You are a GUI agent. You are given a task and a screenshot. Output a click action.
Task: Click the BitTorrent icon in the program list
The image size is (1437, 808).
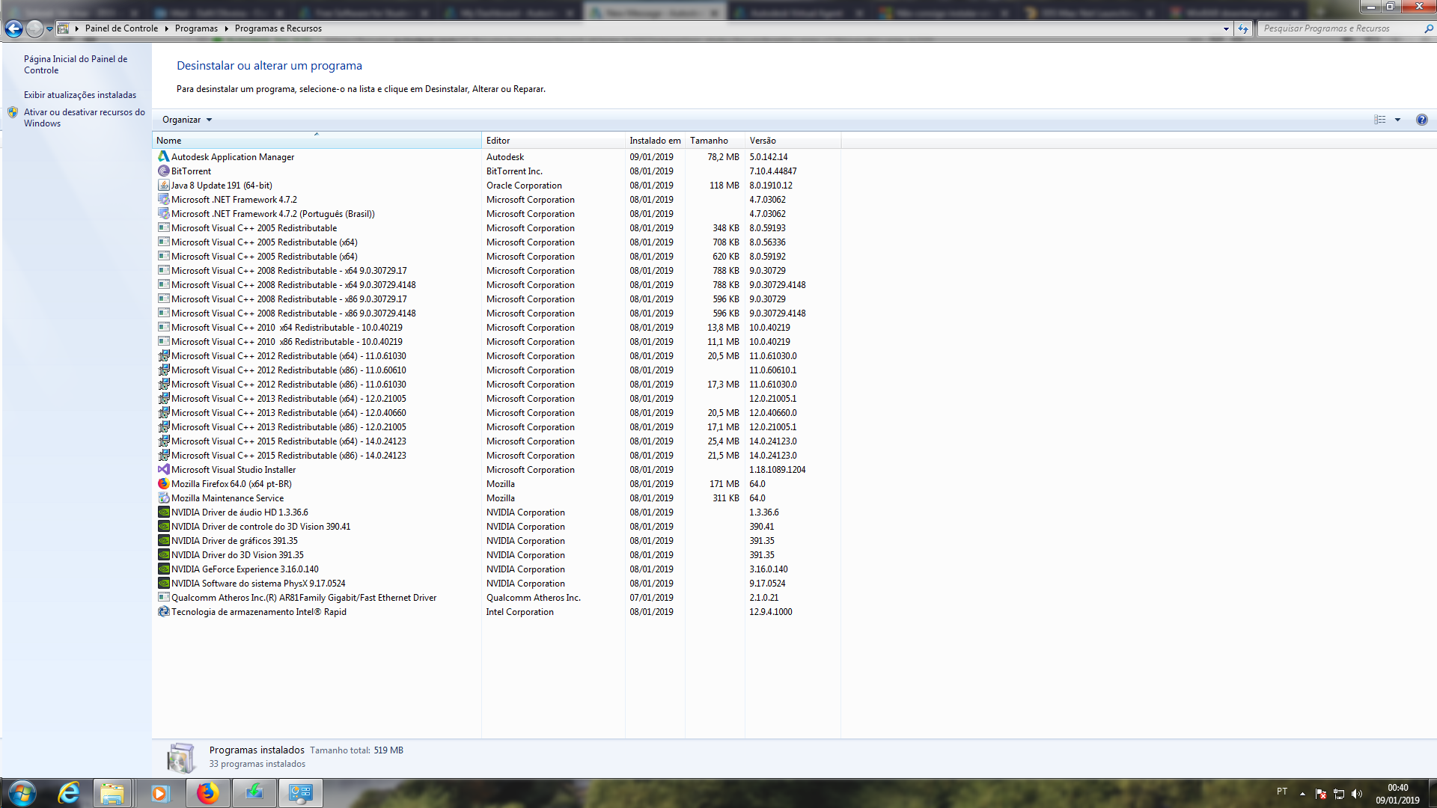[163, 171]
